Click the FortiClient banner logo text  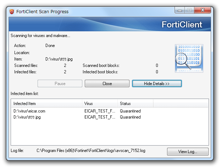182,25
